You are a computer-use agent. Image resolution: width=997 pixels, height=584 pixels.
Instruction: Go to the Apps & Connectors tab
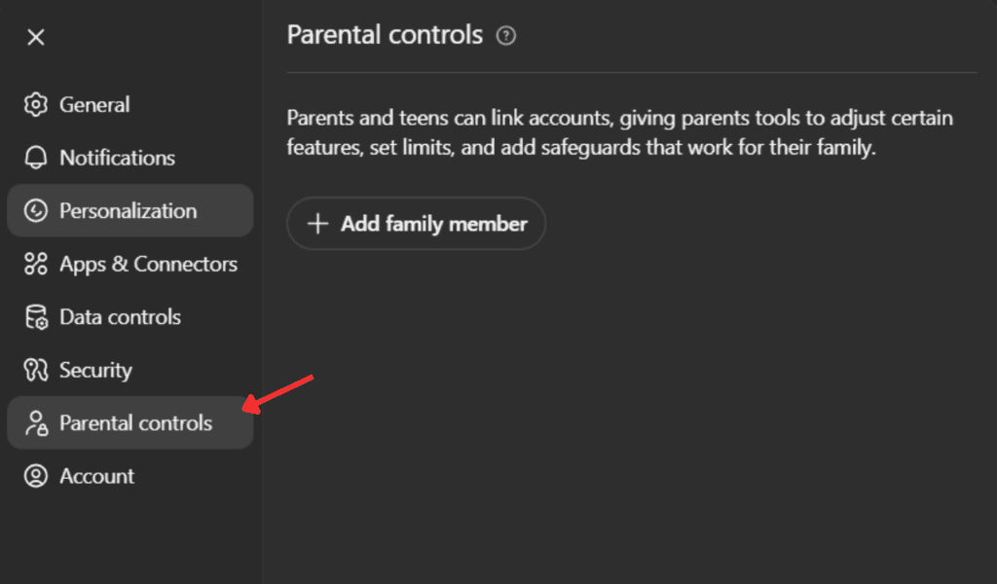(148, 264)
